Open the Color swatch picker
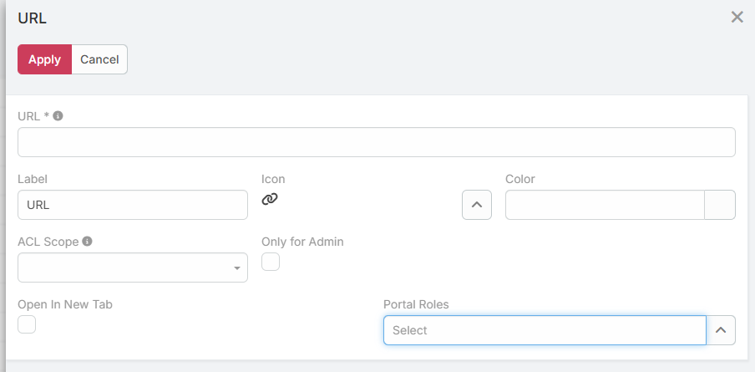 [x=720, y=205]
